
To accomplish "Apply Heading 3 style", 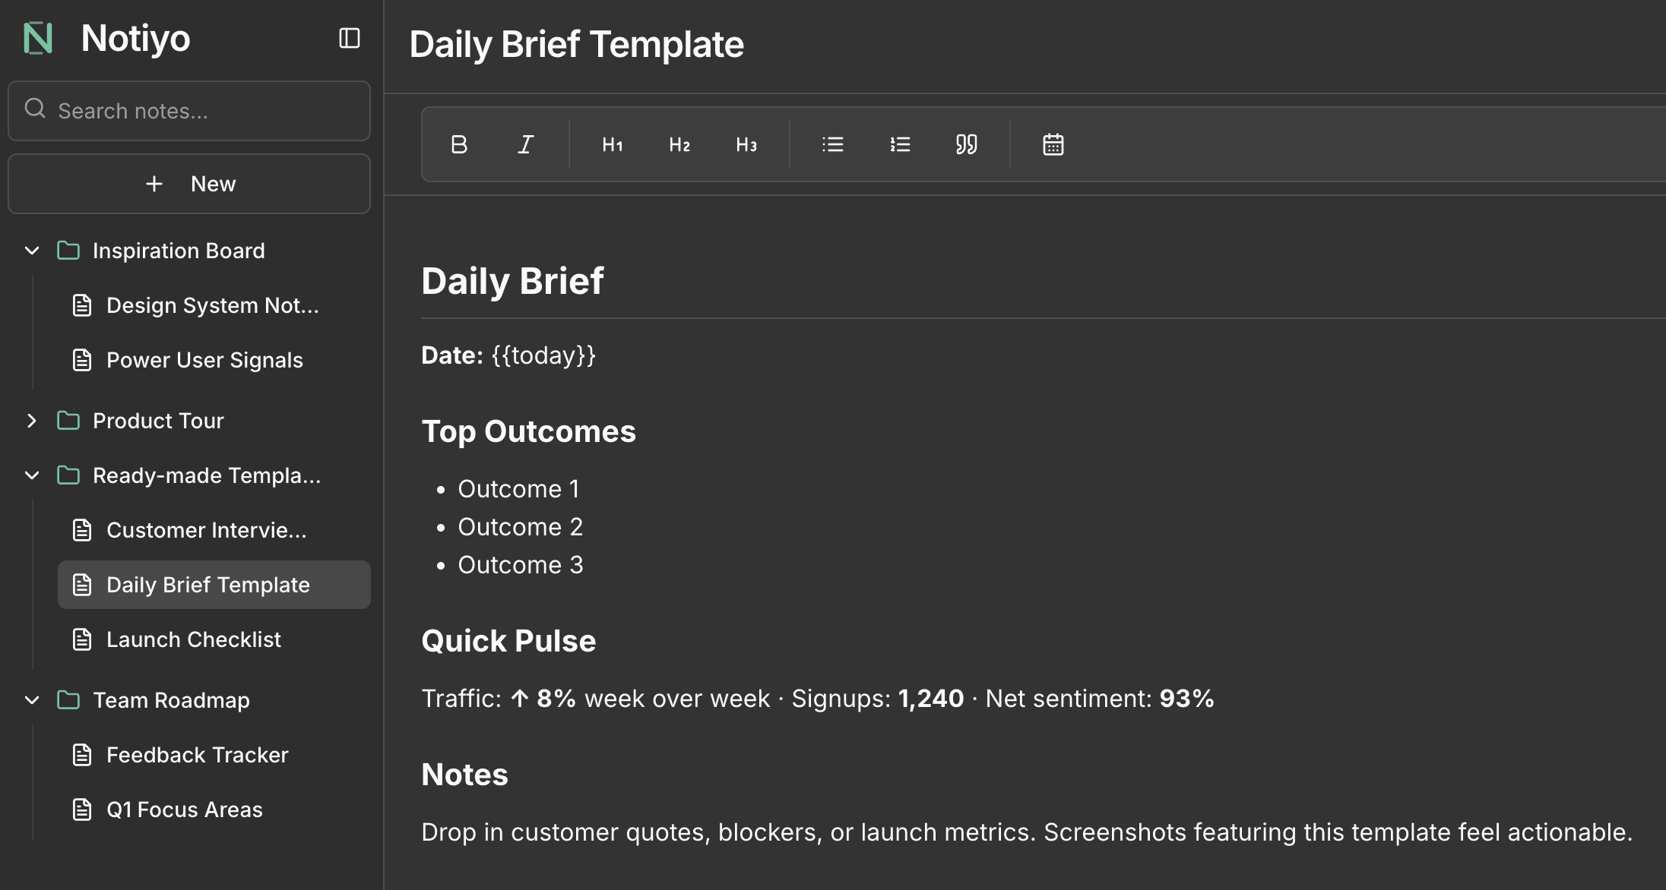I will coord(746,144).
